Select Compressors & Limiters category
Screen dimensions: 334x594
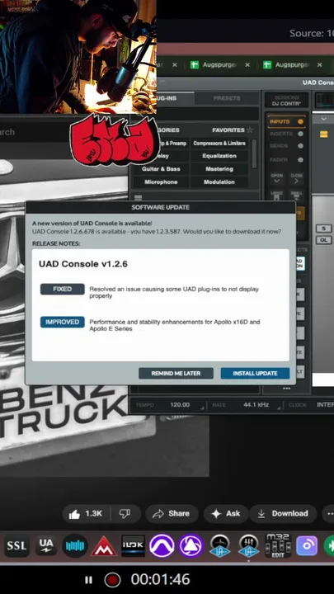click(x=219, y=144)
